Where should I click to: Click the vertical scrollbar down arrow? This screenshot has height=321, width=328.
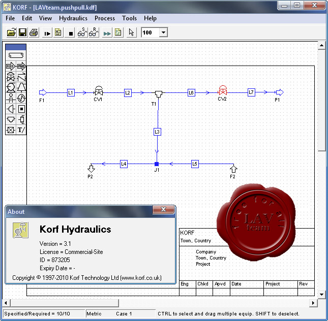pos(322,295)
